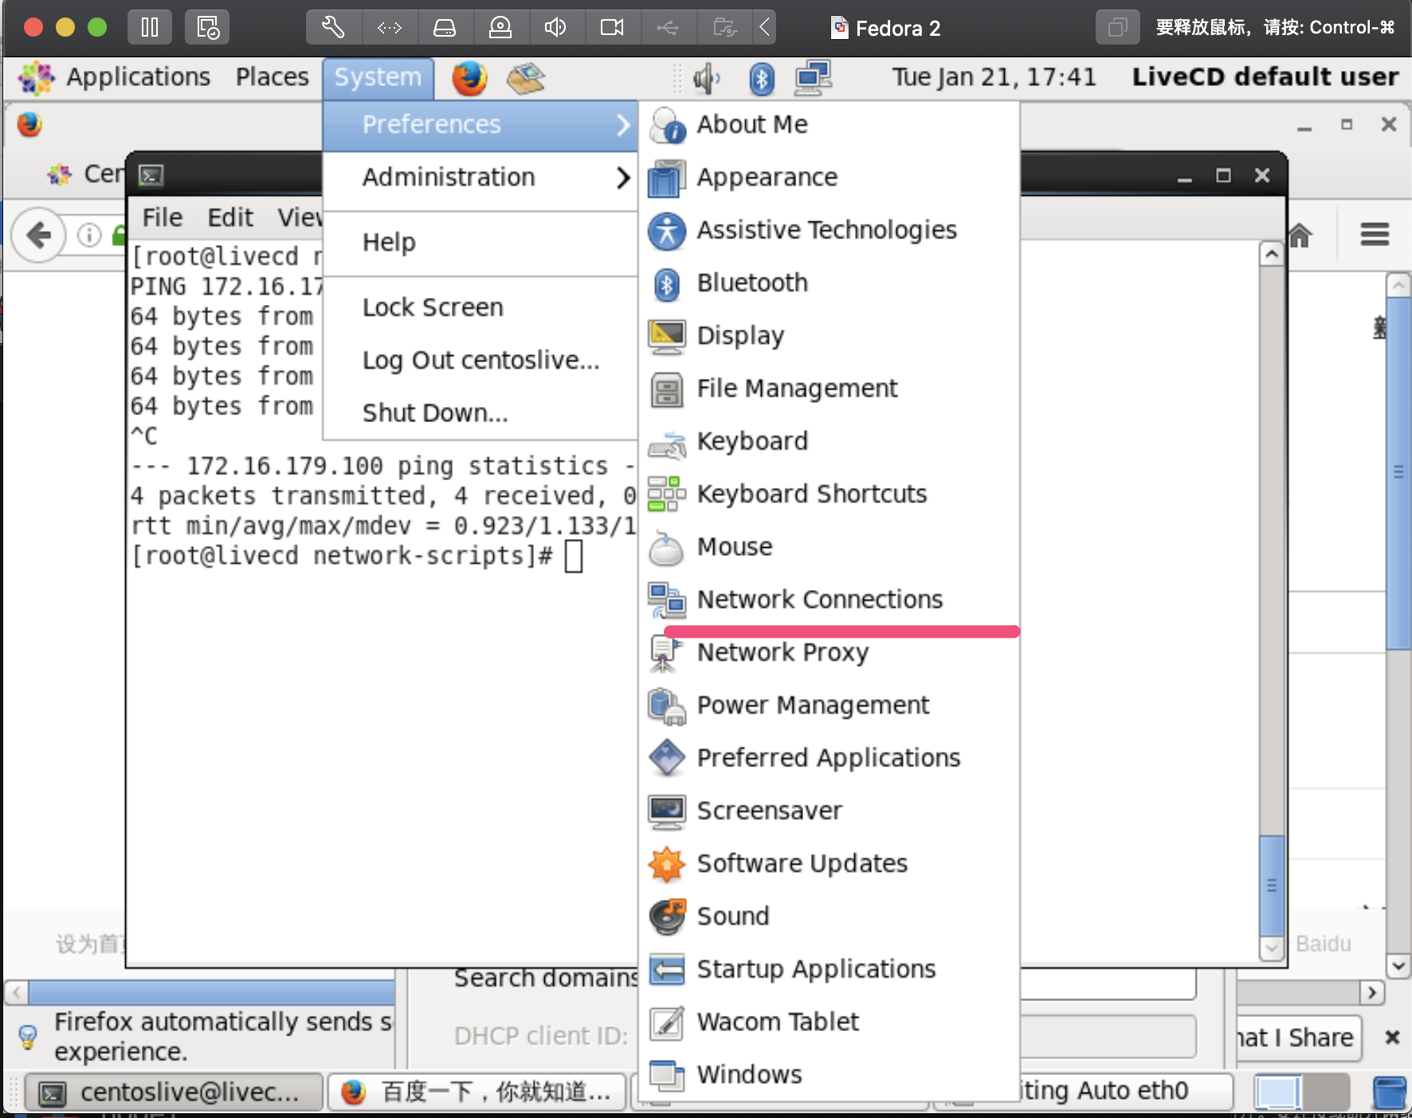
Task: Open terminal File menu
Action: pyautogui.click(x=162, y=217)
